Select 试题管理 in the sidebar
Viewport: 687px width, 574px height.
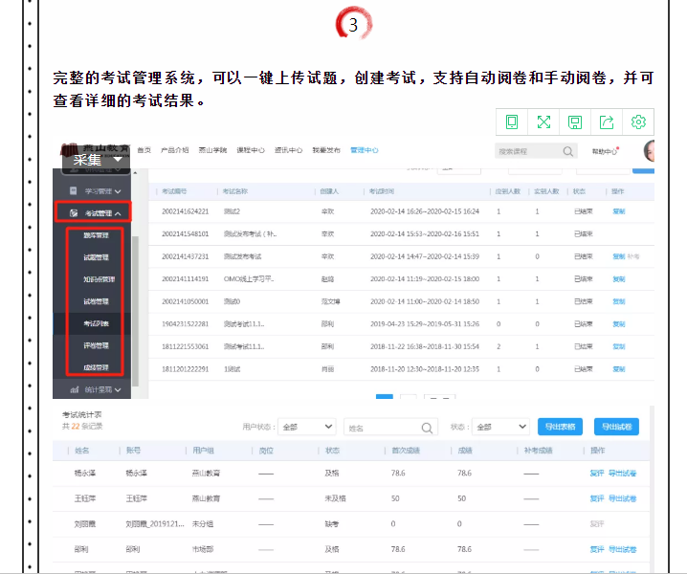pyautogui.click(x=96, y=257)
